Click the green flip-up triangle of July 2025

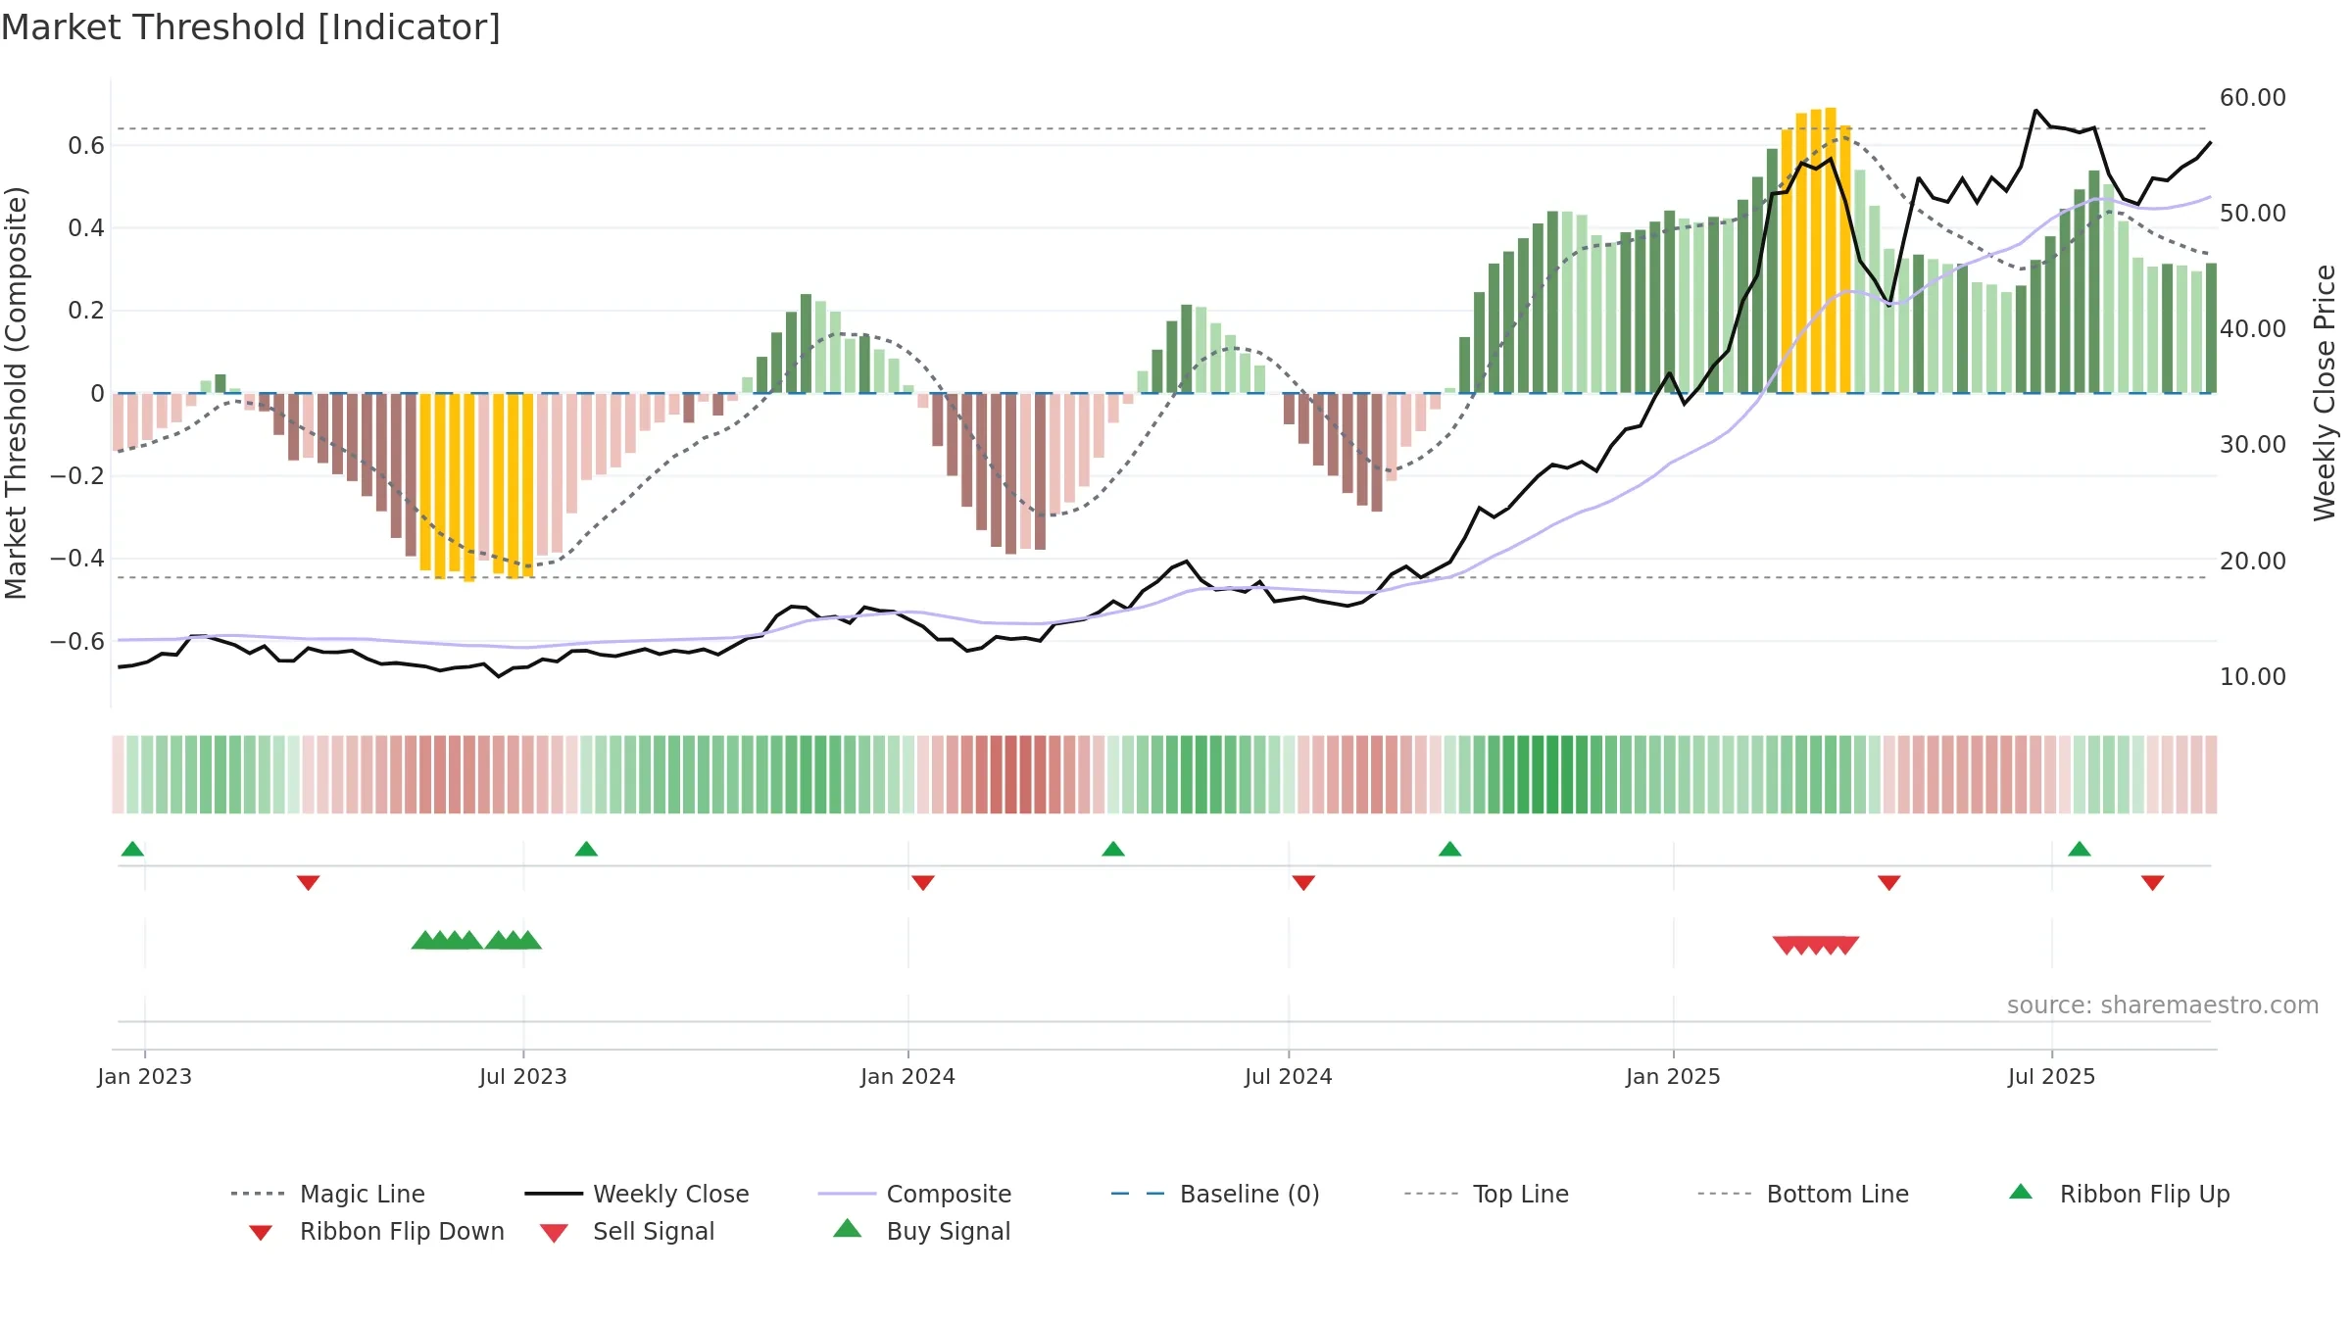pyautogui.click(x=2080, y=849)
